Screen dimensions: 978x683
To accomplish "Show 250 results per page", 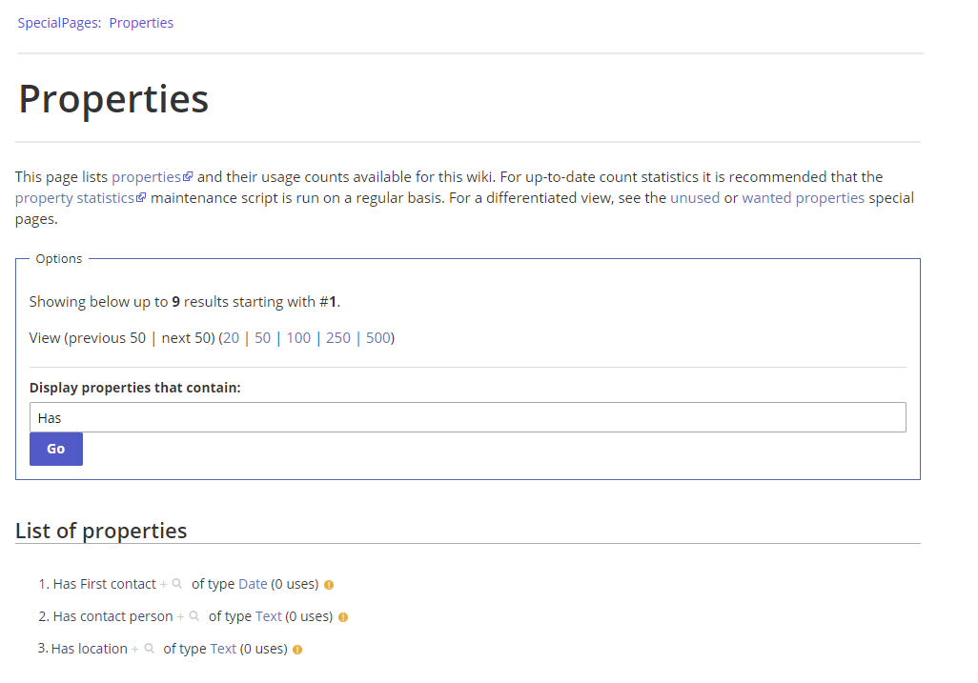I will pos(338,337).
